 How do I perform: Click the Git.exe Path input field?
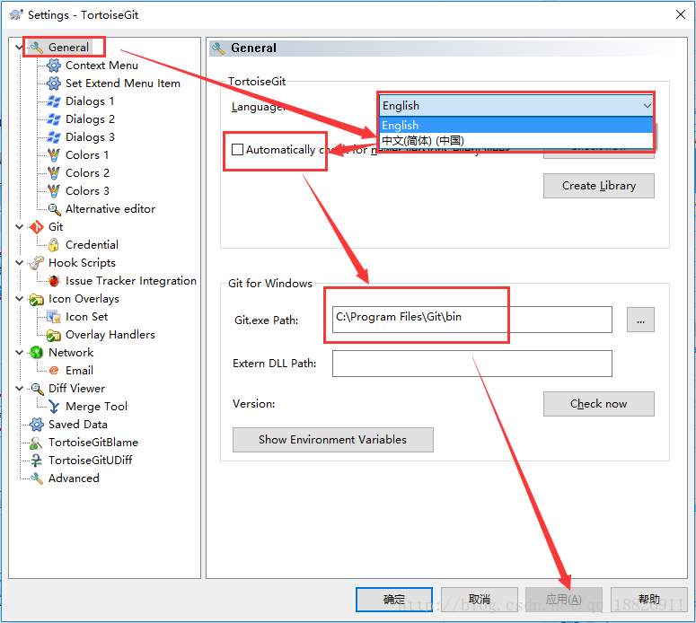point(472,320)
